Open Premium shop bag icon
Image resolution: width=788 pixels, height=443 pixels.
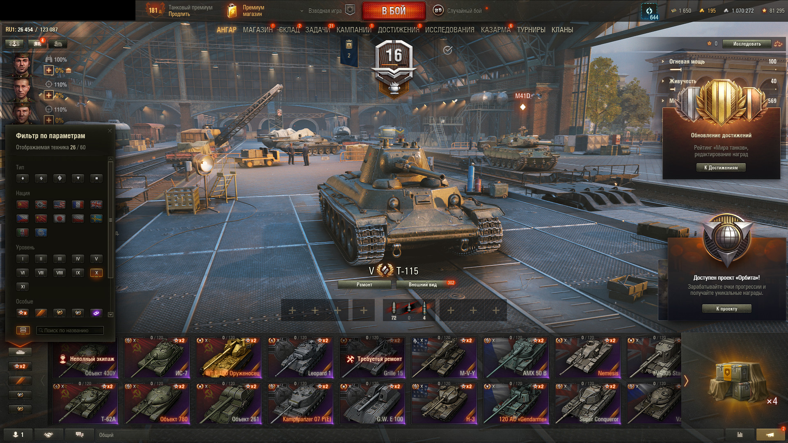click(232, 11)
